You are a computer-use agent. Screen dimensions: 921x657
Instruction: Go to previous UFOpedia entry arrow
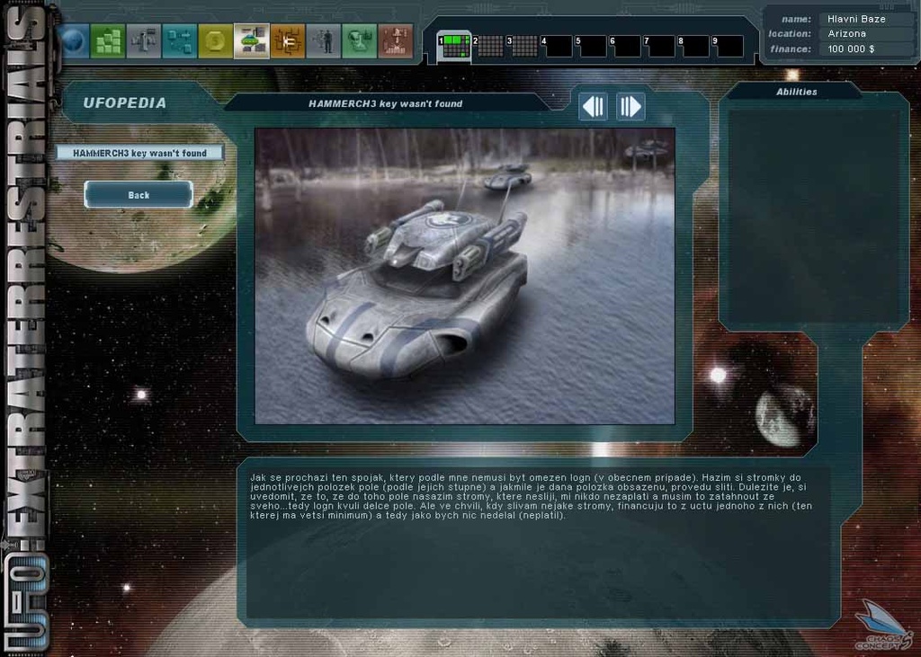(593, 106)
